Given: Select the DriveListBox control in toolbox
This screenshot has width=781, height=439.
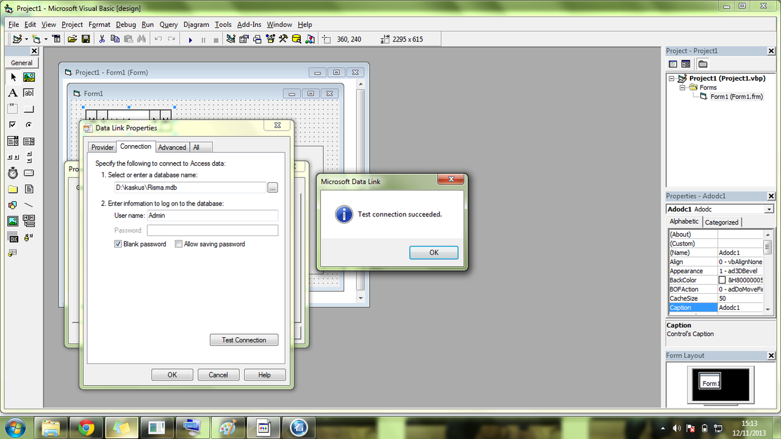Looking at the screenshot, I should click(x=29, y=173).
